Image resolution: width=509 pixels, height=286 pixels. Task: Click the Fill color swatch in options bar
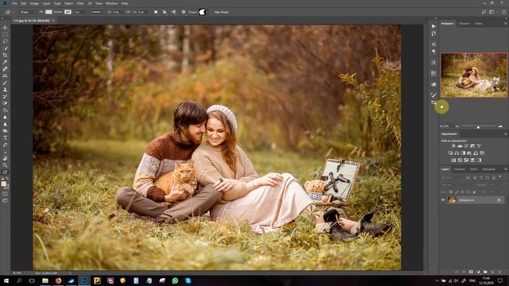(x=49, y=12)
